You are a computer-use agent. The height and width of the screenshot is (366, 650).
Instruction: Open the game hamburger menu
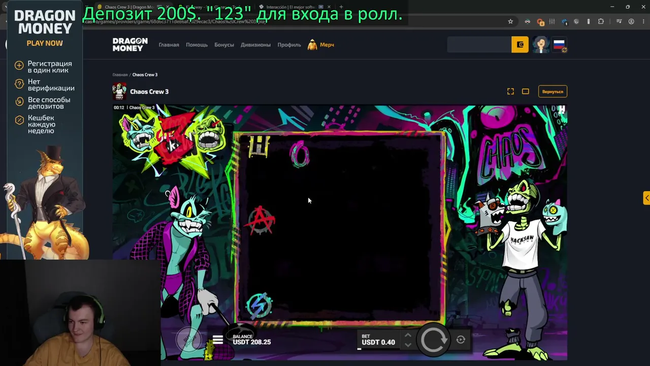[218, 340]
